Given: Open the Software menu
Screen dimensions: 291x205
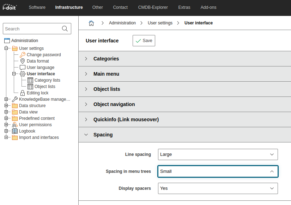Looking at the screenshot, I should pos(37,7).
